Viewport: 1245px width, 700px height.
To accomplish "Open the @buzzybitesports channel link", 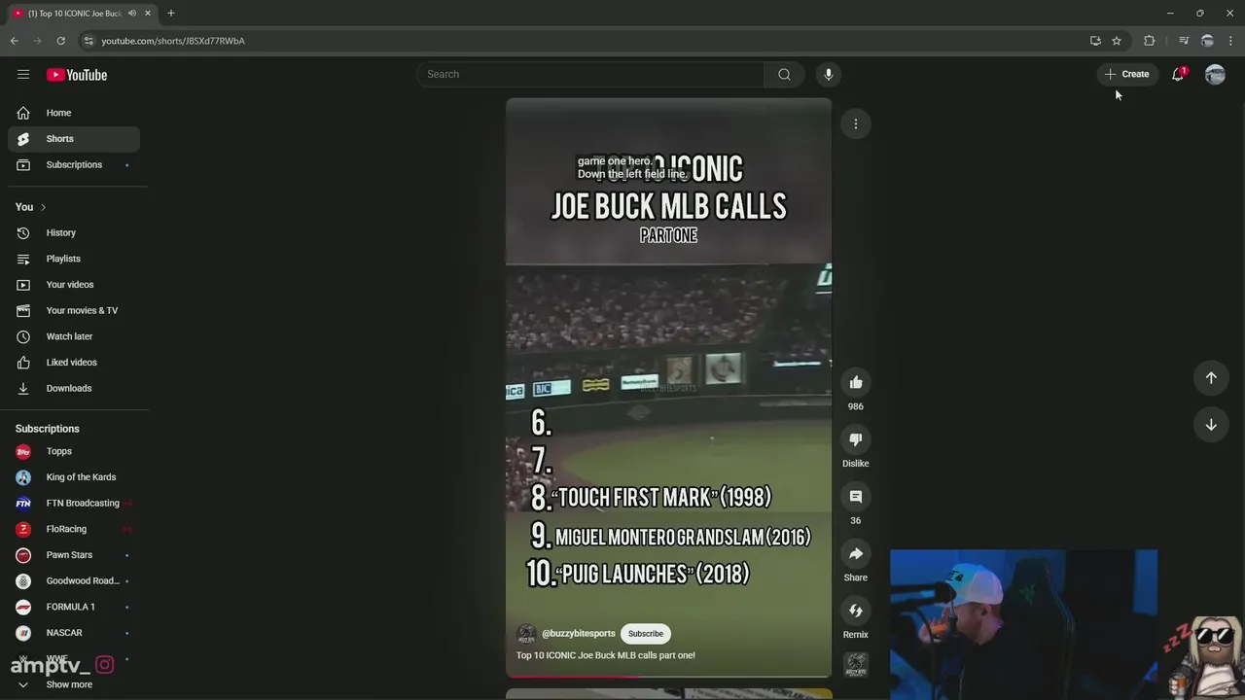I will pyautogui.click(x=579, y=634).
